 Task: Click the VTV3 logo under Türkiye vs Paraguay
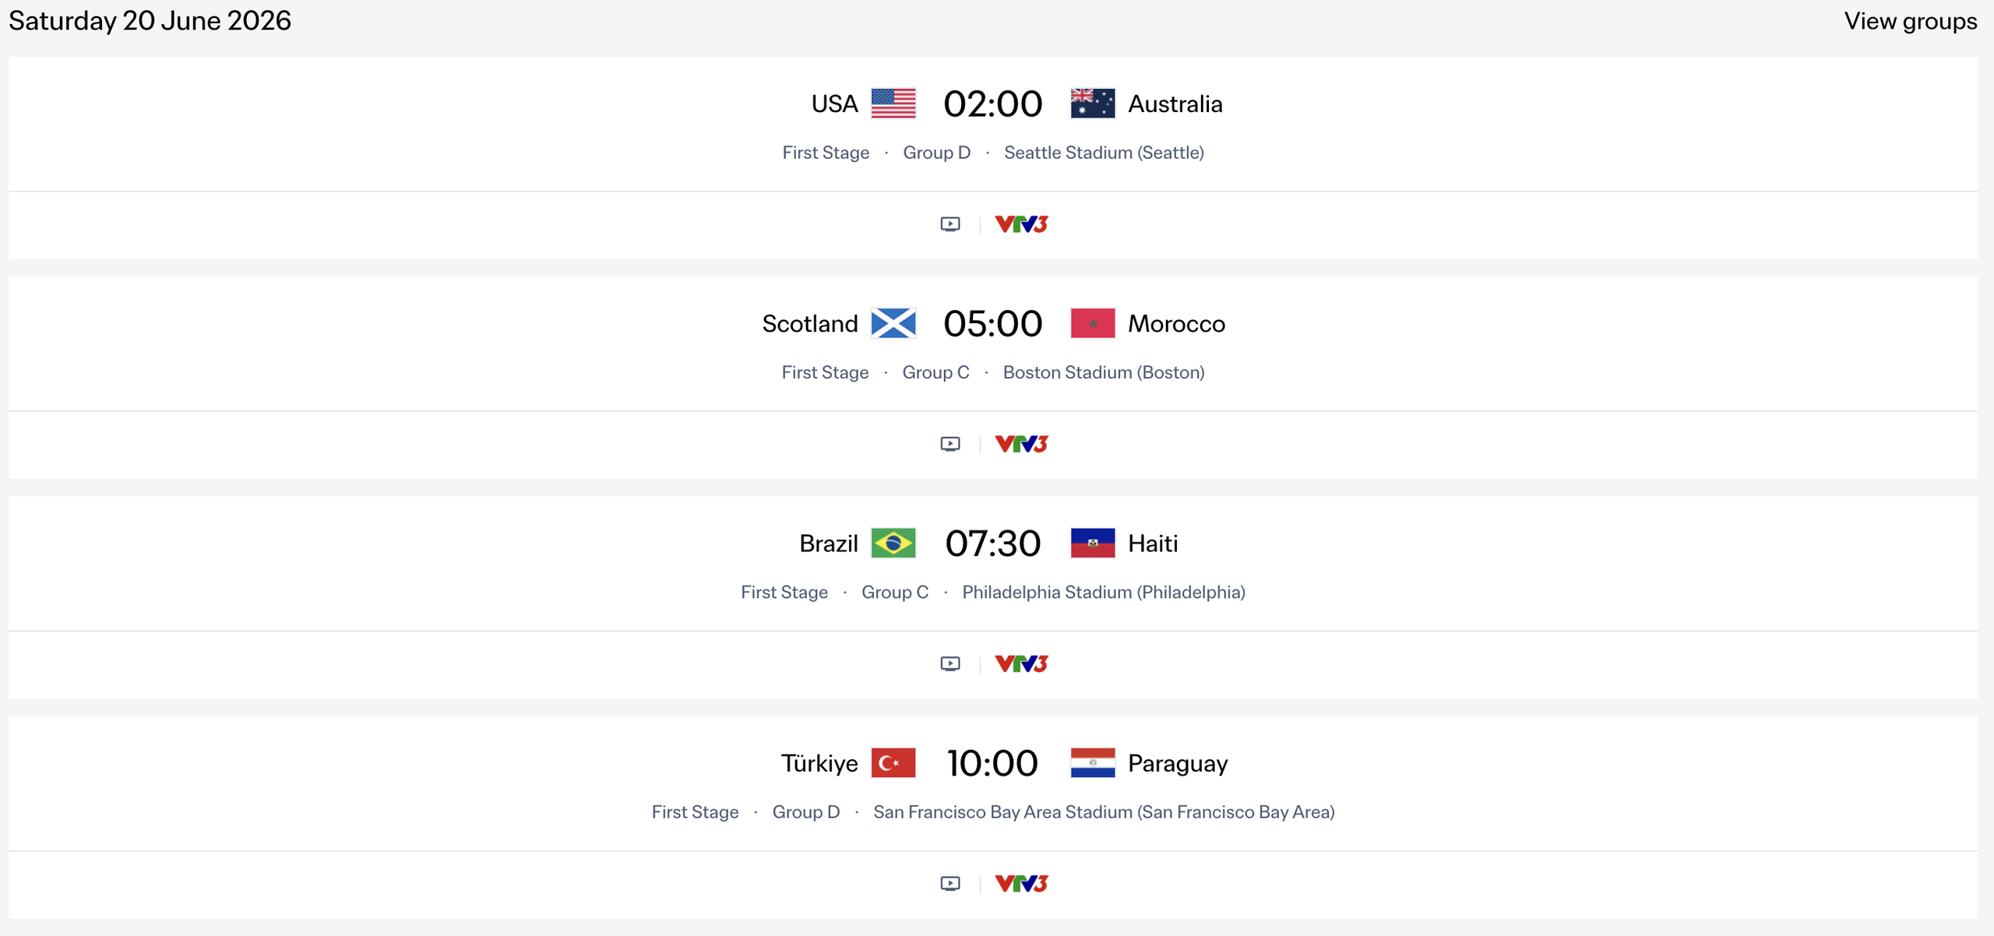coord(1021,882)
